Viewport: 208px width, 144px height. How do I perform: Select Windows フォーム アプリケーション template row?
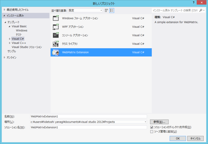[101, 18]
